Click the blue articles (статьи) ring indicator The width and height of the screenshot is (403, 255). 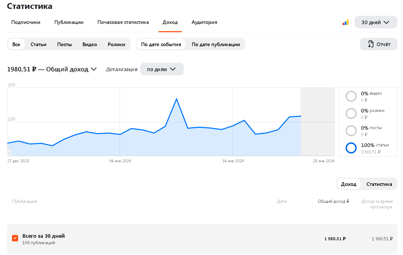click(351, 148)
